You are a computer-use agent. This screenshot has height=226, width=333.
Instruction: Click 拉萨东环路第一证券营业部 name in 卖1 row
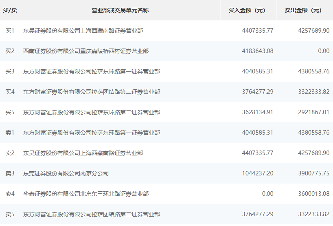coord(92,133)
